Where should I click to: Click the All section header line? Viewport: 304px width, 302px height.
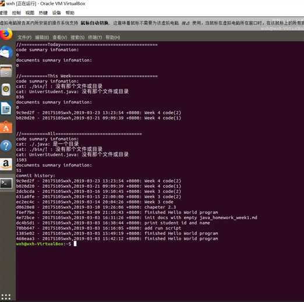79,134
